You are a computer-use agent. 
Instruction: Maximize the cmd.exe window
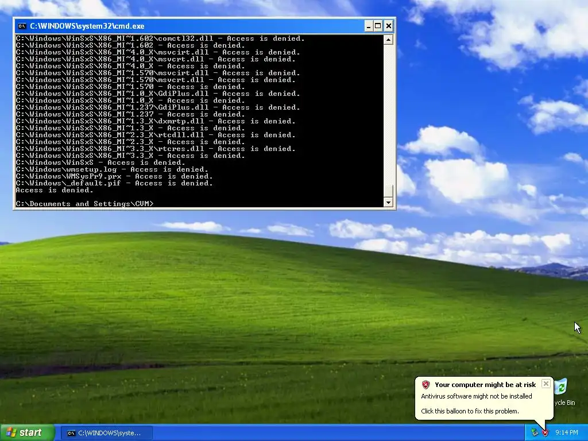coord(378,26)
